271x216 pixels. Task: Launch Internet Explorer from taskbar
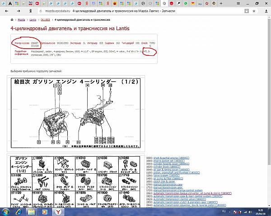pyautogui.click(x=19, y=211)
